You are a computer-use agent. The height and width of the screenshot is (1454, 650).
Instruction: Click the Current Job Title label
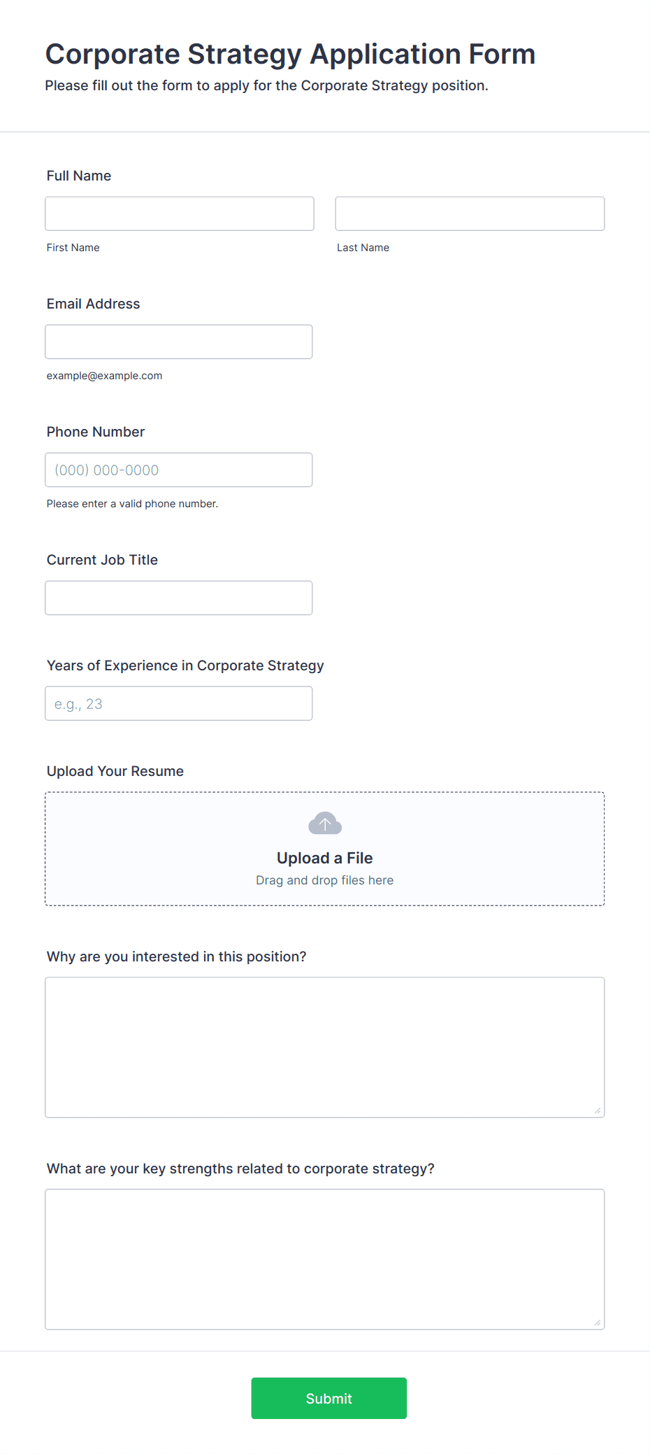point(102,560)
